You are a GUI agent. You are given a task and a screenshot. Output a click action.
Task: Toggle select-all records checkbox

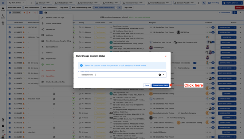[x=10, y=13]
